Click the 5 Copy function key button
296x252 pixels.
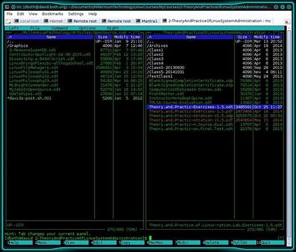click(132, 242)
